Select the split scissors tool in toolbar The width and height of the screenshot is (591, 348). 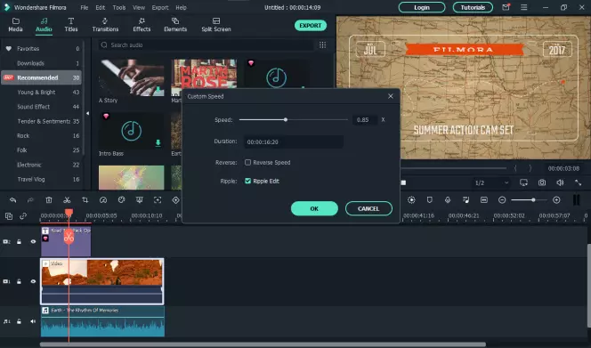pos(67,200)
